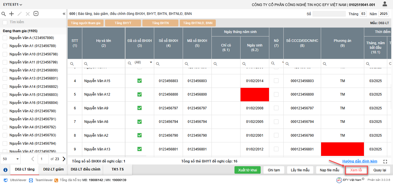The image size is (393, 184).
Task: Open the (All) filter dropdown for BHXH column
Action: 151,62
